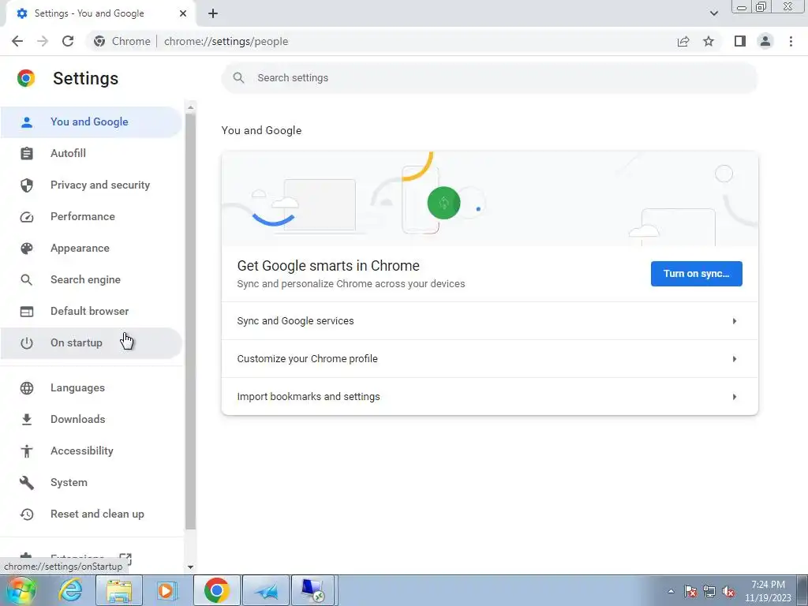Click the taskbar clock showing 7:24 PM
Screen dimensions: 808x606
click(768, 591)
